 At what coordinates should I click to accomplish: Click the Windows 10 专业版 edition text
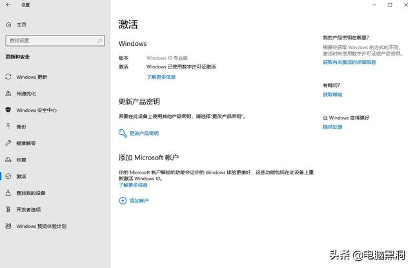[167, 58]
